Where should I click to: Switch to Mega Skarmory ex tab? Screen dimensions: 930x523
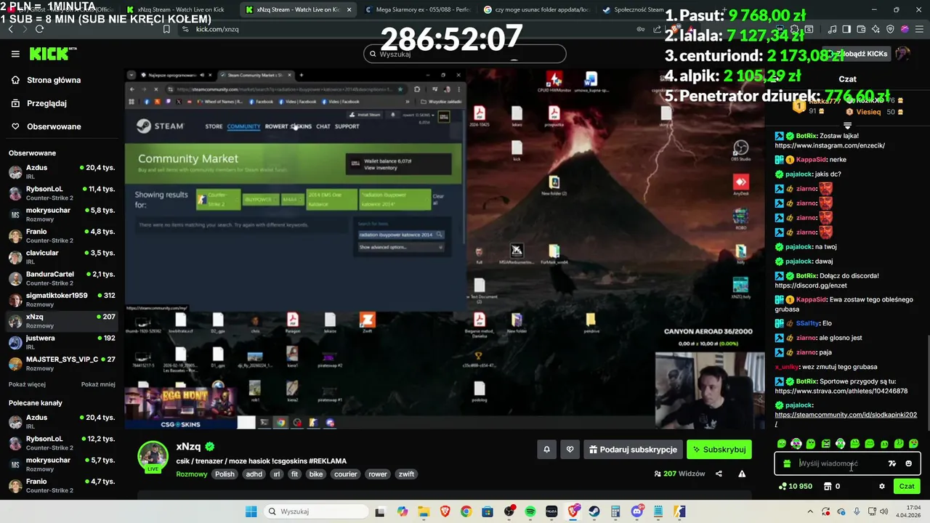pos(418,9)
